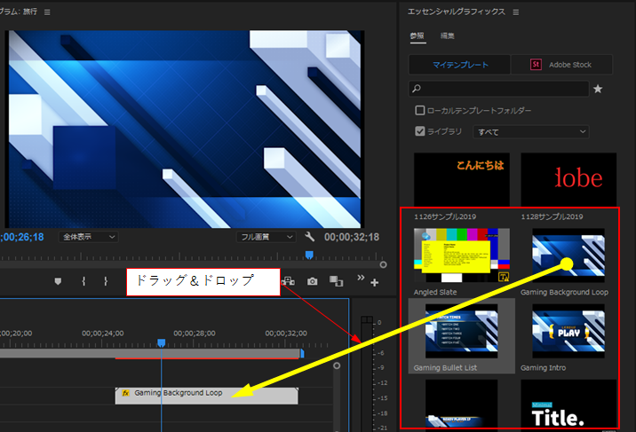Image resolution: width=636 pixels, height=432 pixels.
Task: Open the wrench settings icon in the monitor
Action: (309, 237)
